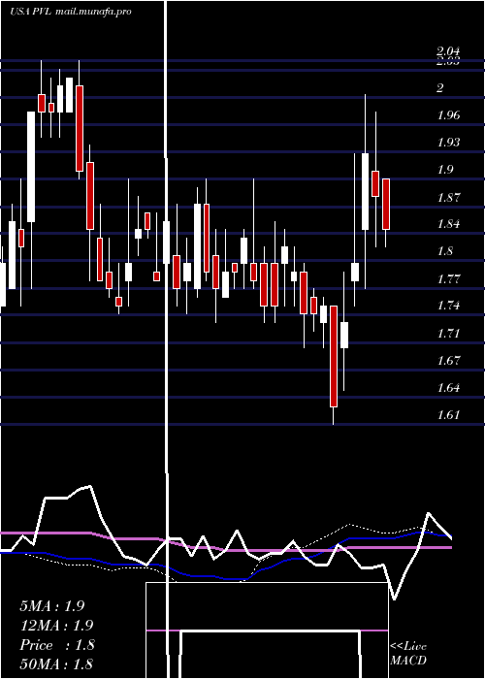Click the '<<Live MACD' label
485x679 pixels.
coord(408,654)
